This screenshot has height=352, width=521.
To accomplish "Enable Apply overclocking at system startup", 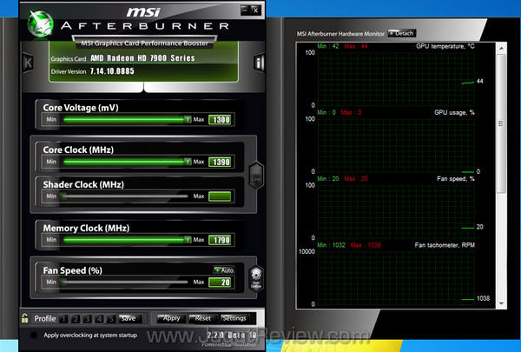I will pyautogui.click(x=34, y=335).
